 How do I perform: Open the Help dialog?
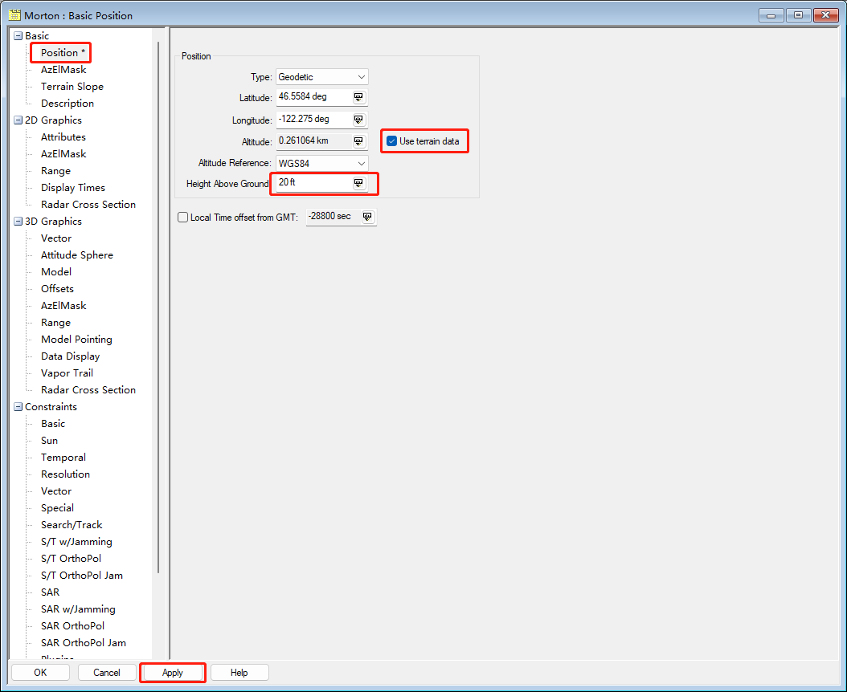coord(239,672)
